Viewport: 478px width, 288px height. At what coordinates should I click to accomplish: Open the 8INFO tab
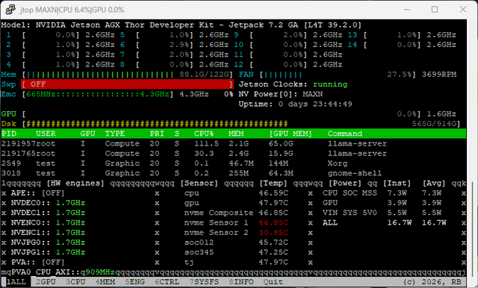241,282
